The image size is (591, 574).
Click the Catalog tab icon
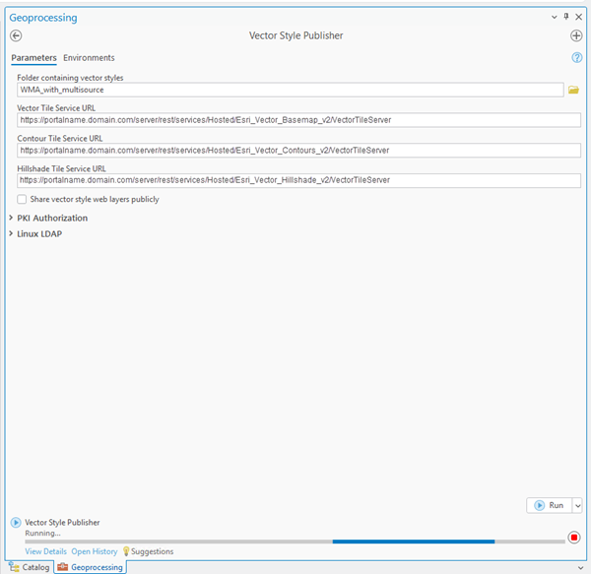pyautogui.click(x=15, y=567)
